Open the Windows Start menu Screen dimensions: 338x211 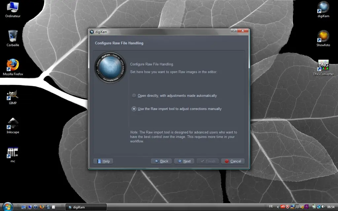click(7, 207)
